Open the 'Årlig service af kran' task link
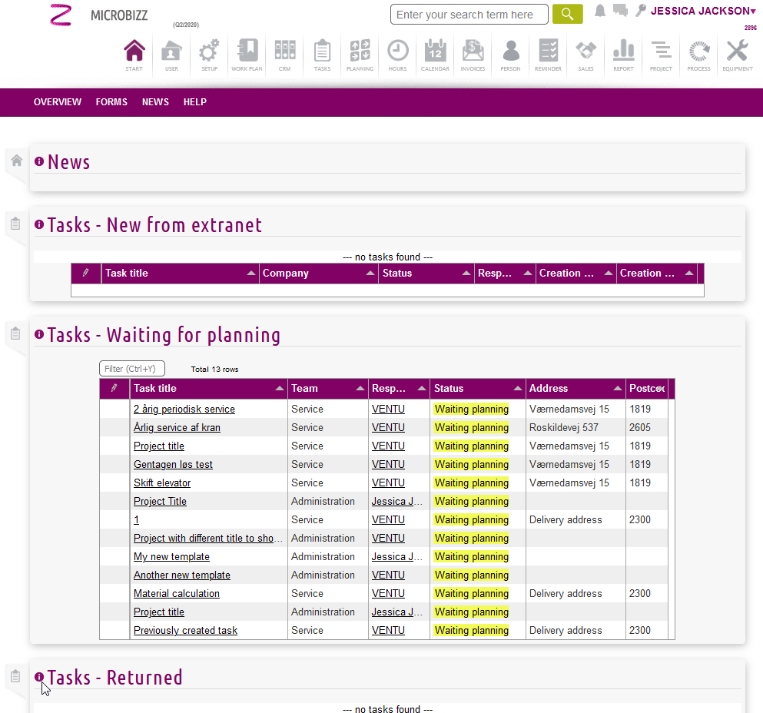 (177, 428)
